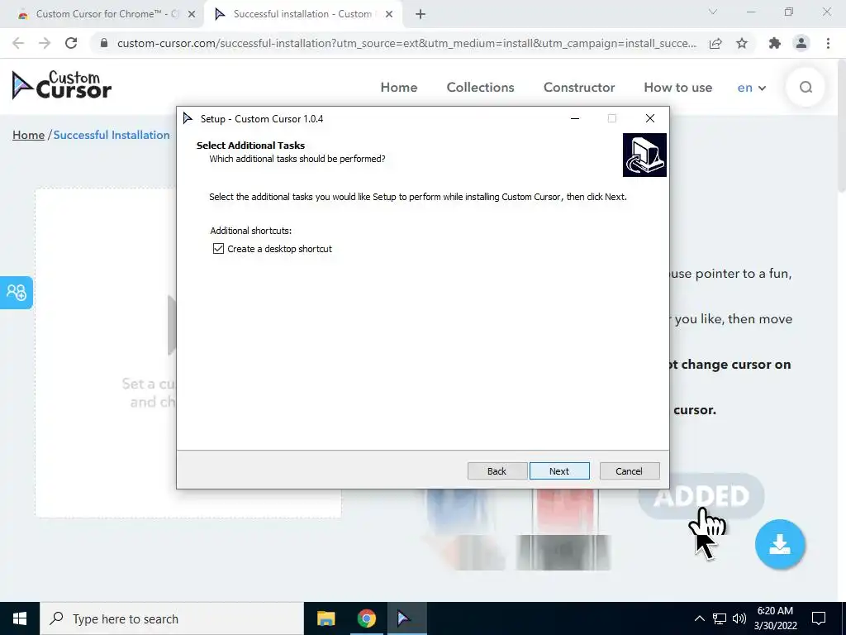Open the Constructor page link
The height and width of the screenshot is (635, 846).
tap(579, 88)
